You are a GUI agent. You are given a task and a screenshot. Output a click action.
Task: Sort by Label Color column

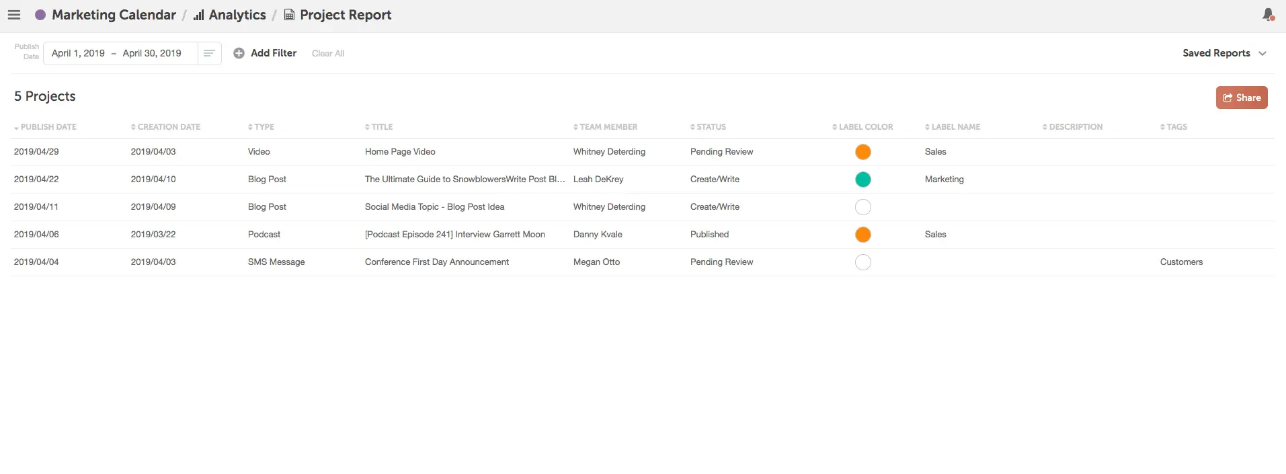pos(862,127)
